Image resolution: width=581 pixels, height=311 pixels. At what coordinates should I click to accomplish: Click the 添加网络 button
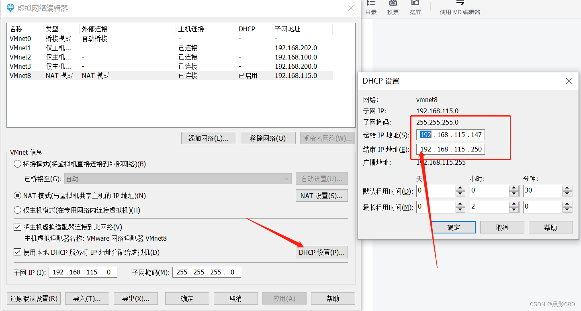209,138
